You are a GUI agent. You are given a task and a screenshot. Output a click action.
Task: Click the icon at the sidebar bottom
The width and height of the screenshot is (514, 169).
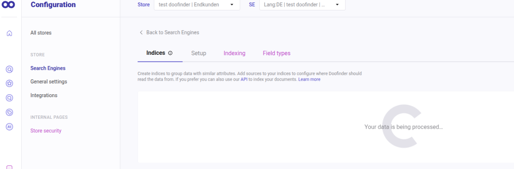(x=9, y=167)
